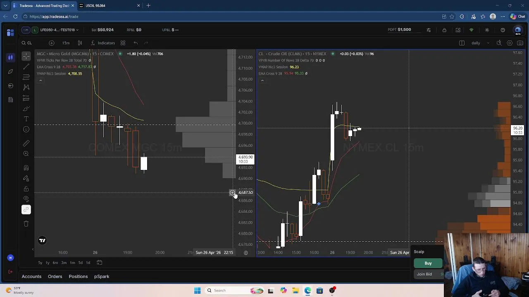Open the Accounts tab
Image resolution: width=529 pixels, height=297 pixels.
click(31, 276)
